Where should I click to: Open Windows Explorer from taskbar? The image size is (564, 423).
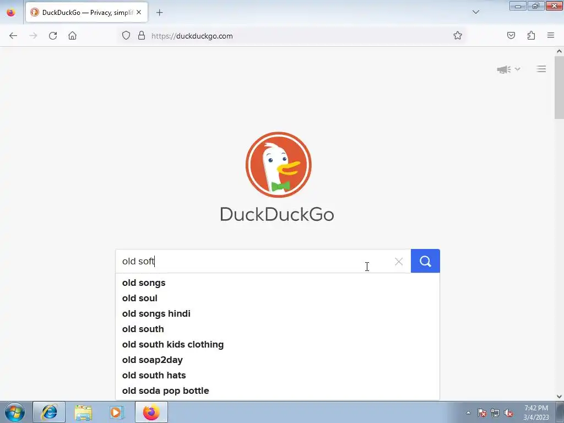83,412
